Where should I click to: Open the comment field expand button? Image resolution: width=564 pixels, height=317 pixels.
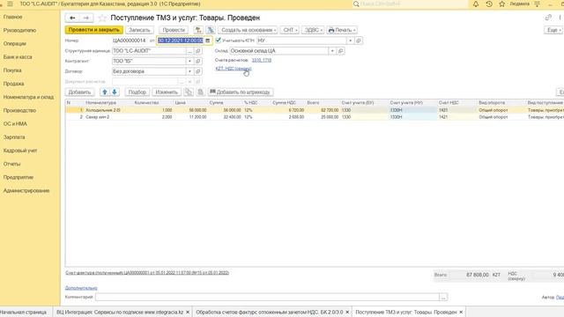pyautogui.click(x=443, y=298)
